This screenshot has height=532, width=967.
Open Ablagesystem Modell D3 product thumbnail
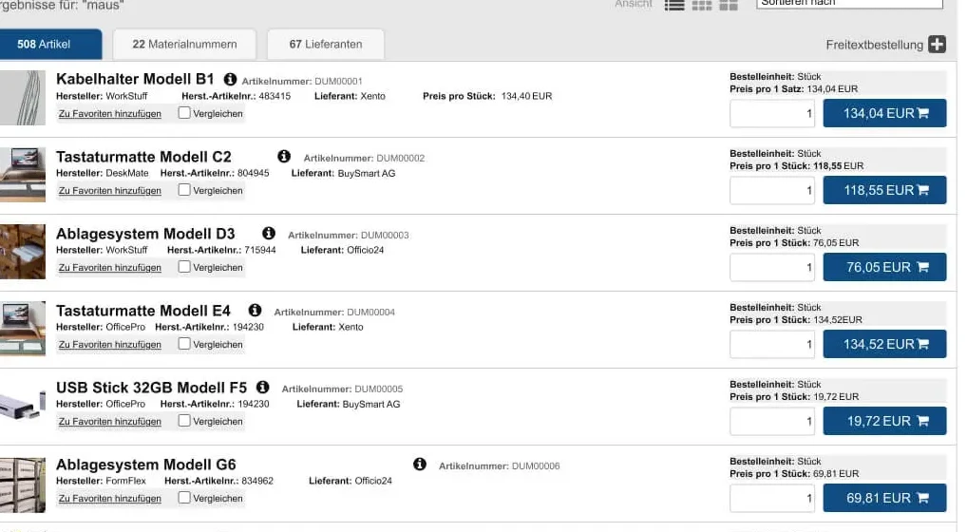click(22, 252)
